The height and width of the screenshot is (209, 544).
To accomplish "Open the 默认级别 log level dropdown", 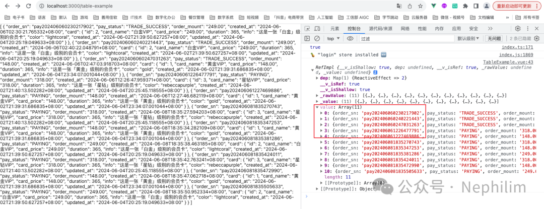I will click(469, 38).
